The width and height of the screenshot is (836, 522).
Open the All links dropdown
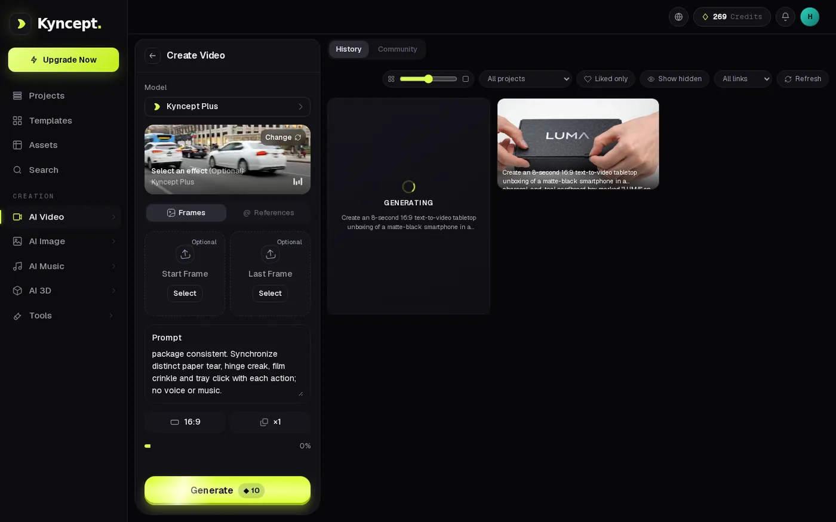pyautogui.click(x=743, y=79)
